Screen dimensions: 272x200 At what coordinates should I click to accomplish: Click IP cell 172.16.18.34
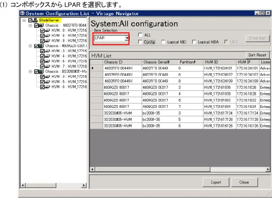point(248,106)
